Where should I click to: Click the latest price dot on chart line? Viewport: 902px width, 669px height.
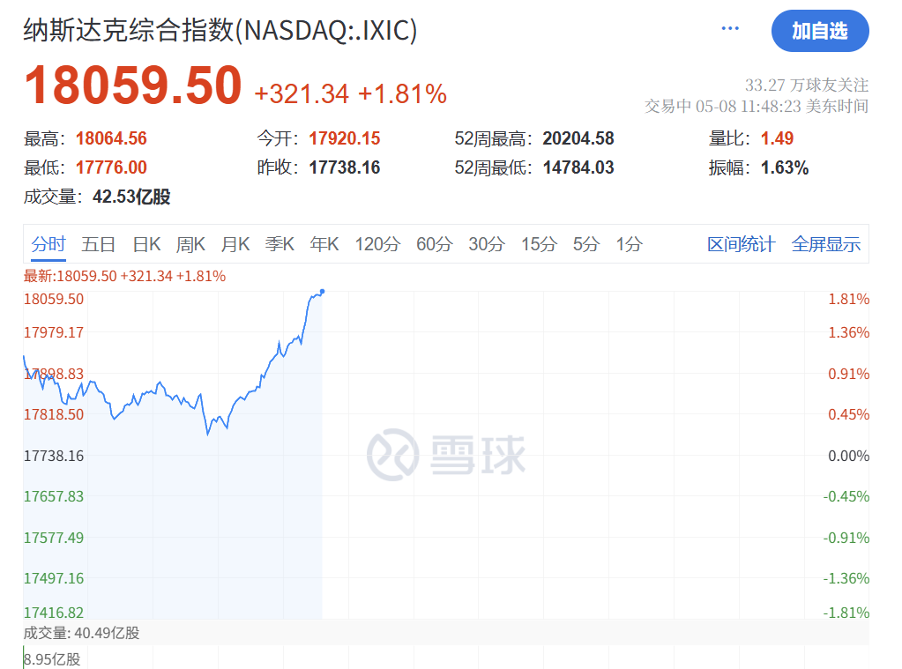322,292
